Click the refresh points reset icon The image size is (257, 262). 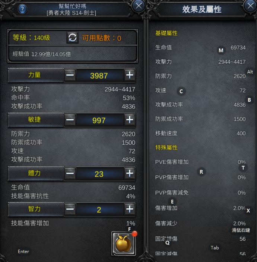click(73, 37)
